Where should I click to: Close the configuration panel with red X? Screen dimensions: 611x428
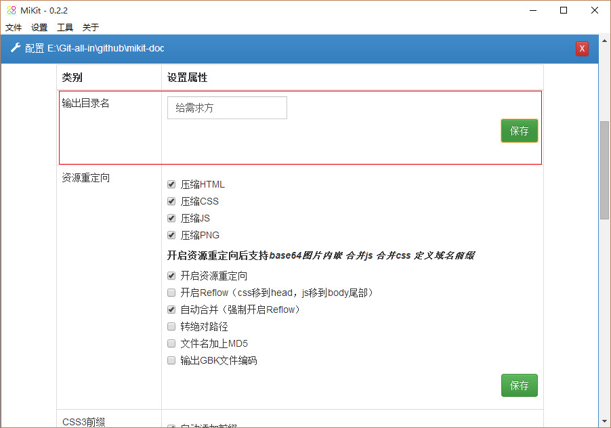click(582, 49)
